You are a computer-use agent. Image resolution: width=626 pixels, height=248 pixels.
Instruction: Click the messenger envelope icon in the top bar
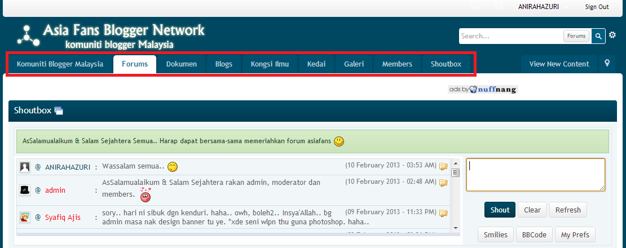pos(475,7)
